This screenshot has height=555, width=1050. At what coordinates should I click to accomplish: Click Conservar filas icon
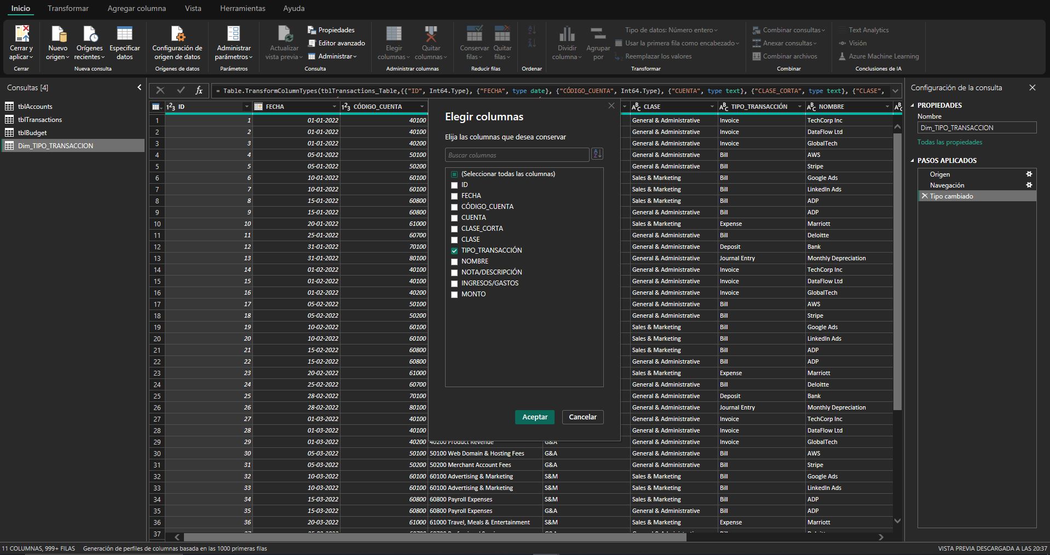[475, 34]
